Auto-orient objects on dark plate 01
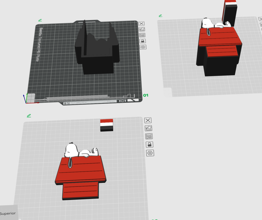 tap(142, 29)
